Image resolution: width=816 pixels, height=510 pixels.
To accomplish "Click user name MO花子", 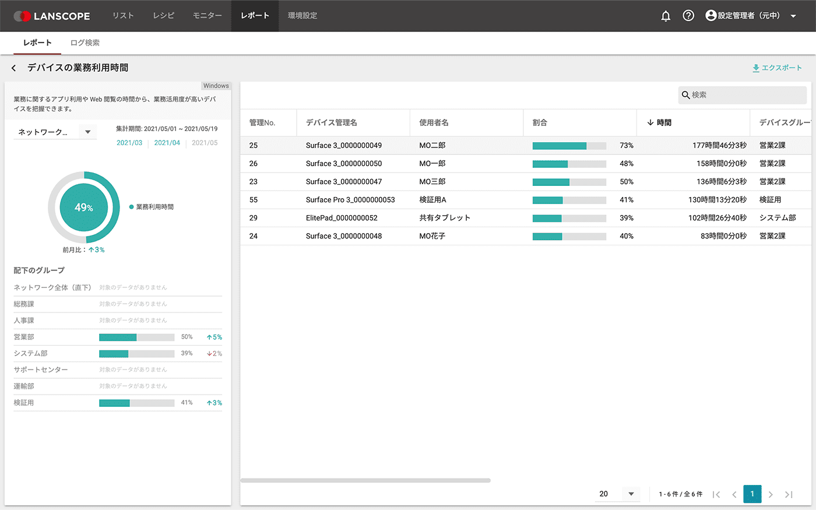I will point(432,236).
